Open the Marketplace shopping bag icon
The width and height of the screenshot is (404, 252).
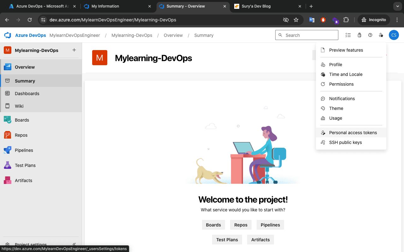(359, 35)
